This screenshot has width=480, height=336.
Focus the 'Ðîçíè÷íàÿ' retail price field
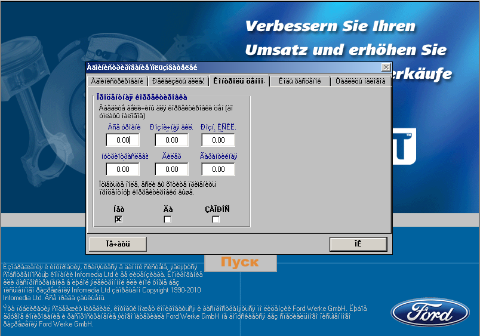(171, 140)
